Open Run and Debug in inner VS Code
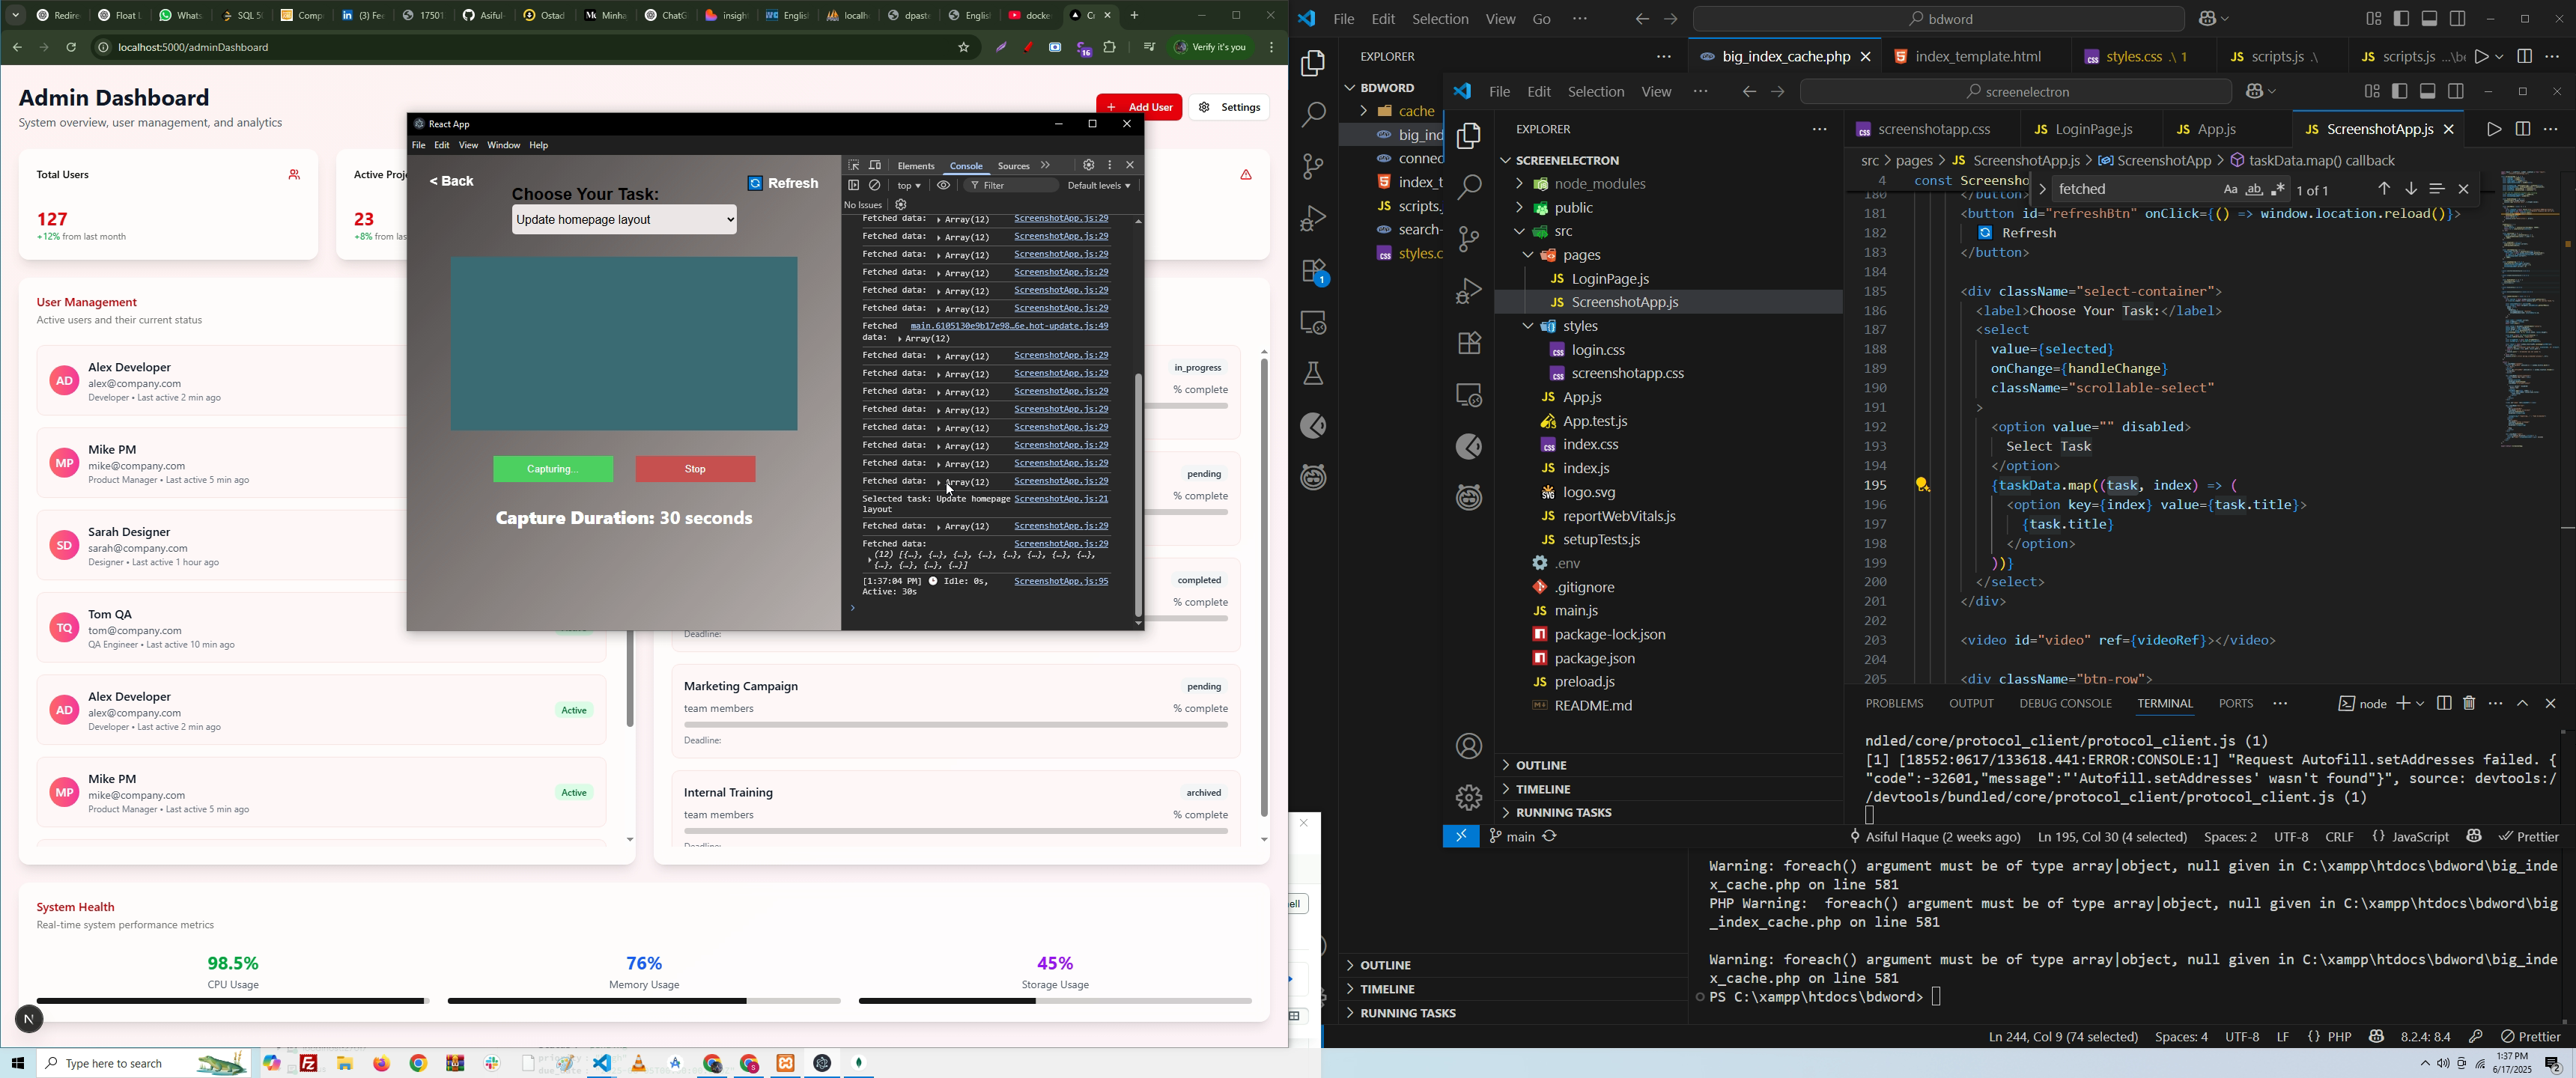The width and height of the screenshot is (2576, 1078). [x=1469, y=291]
